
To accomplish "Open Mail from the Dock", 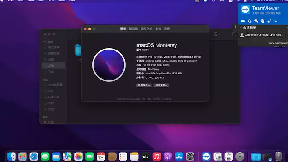I will click(56, 157).
